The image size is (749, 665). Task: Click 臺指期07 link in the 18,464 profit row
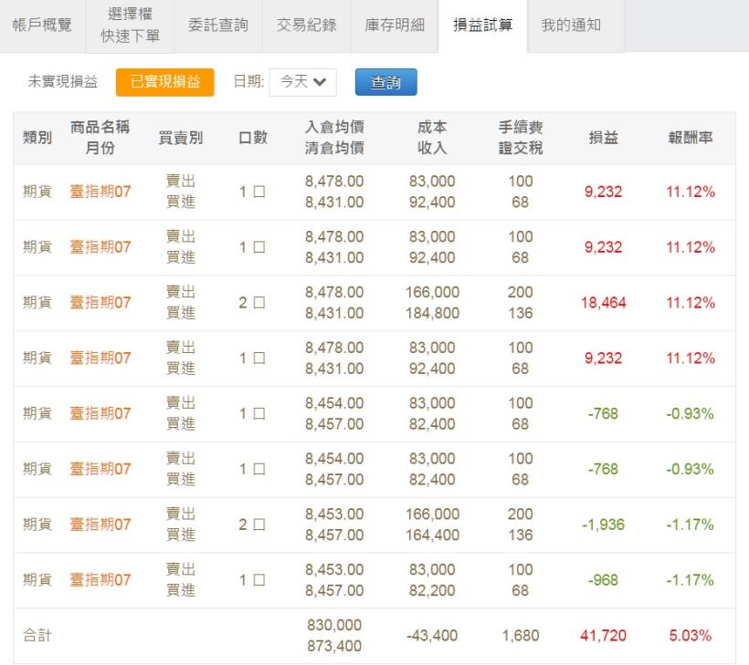pos(100,302)
